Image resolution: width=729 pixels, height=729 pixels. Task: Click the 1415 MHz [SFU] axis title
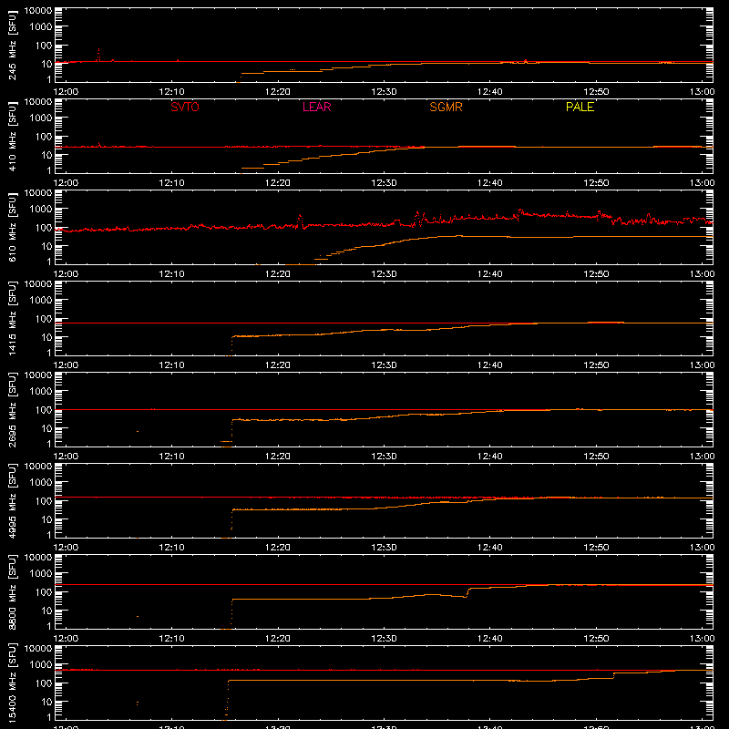pos(12,318)
